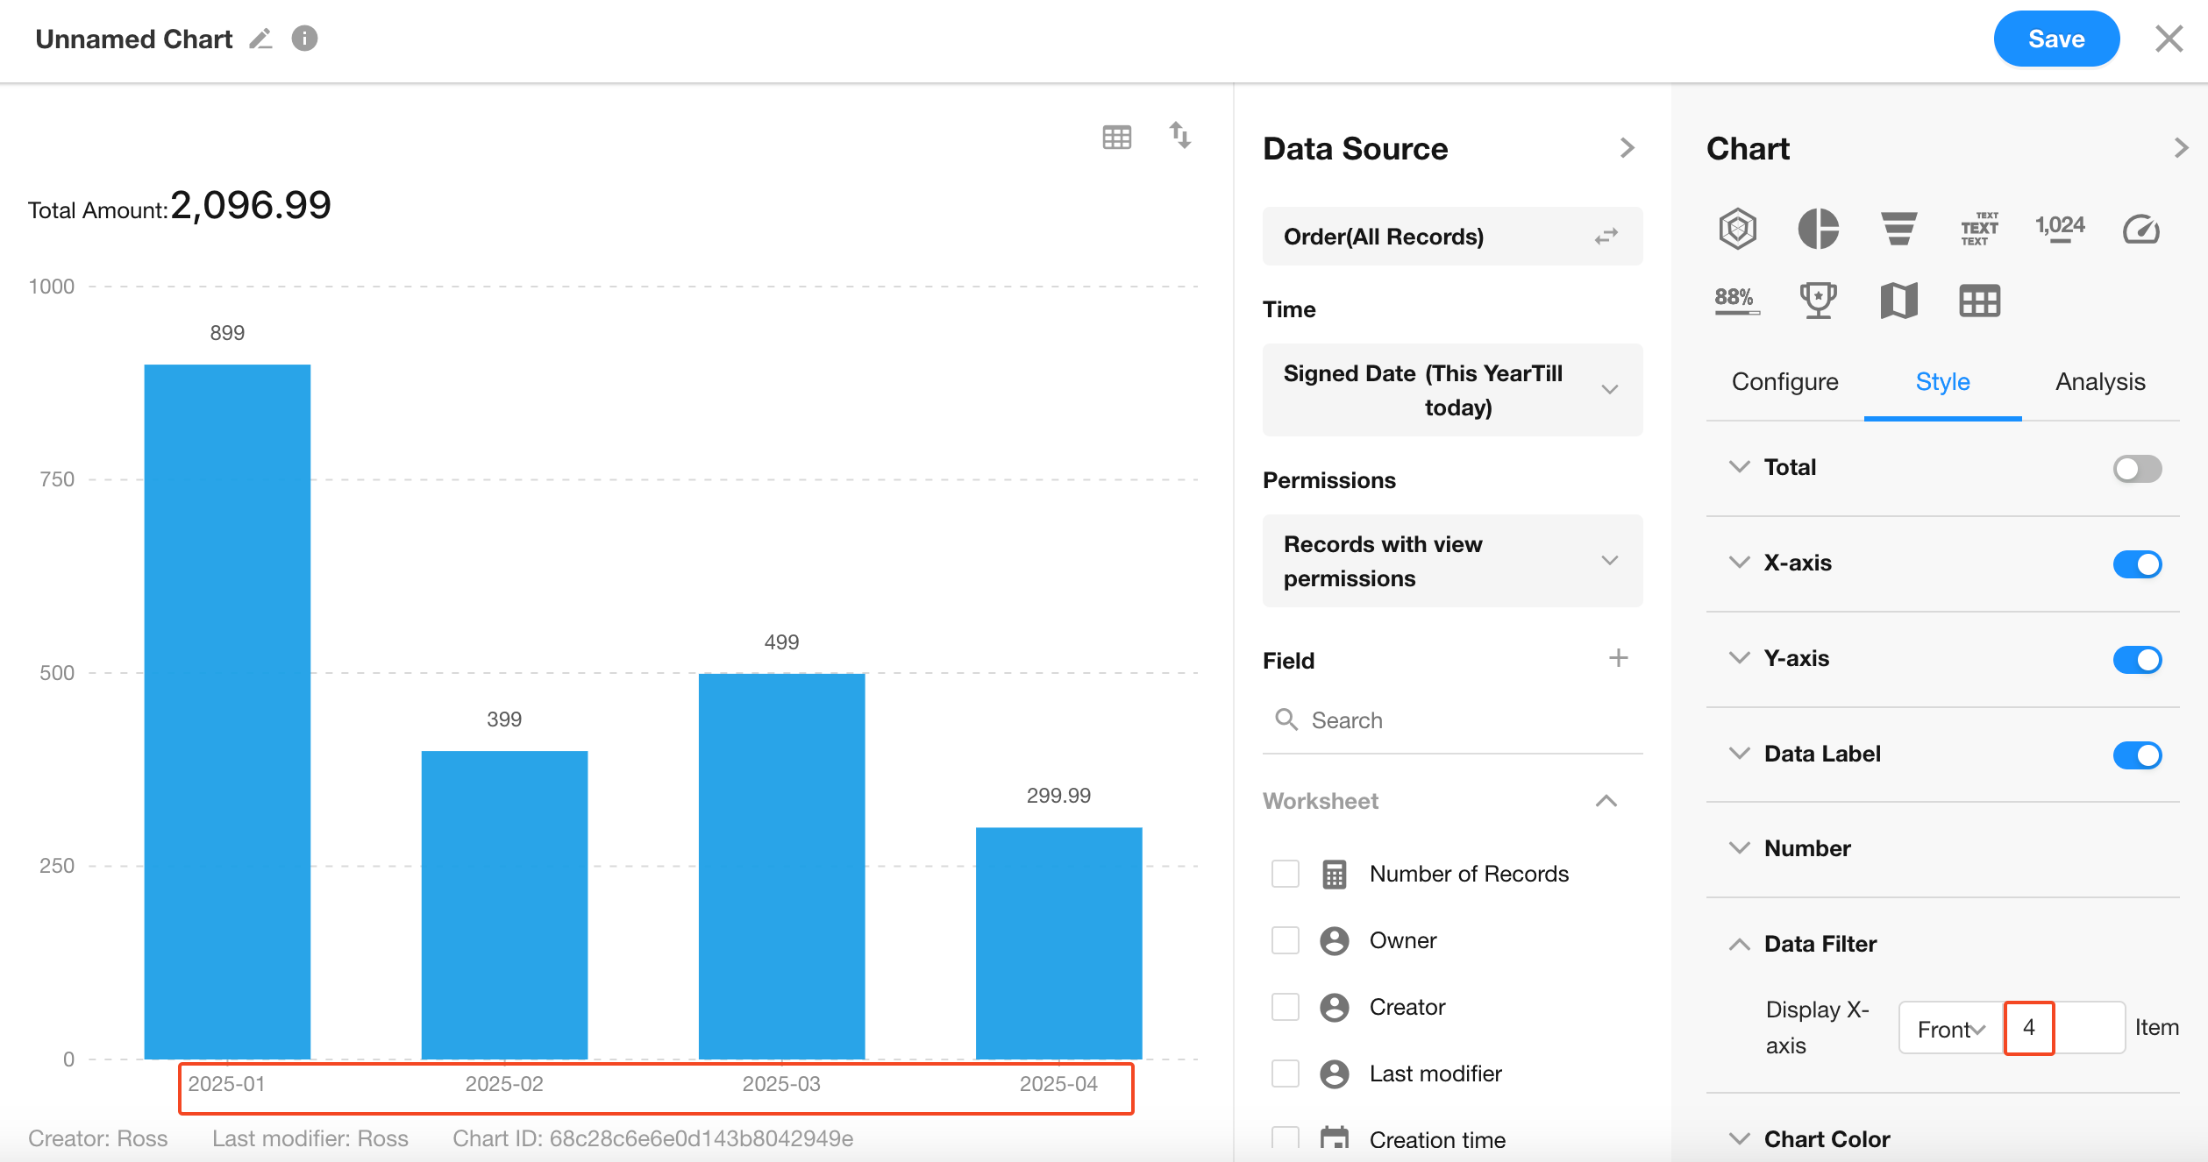Screen dimensions: 2208x1162
Task: Pick the trophy ranking chart icon
Action: (x=1818, y=301)
